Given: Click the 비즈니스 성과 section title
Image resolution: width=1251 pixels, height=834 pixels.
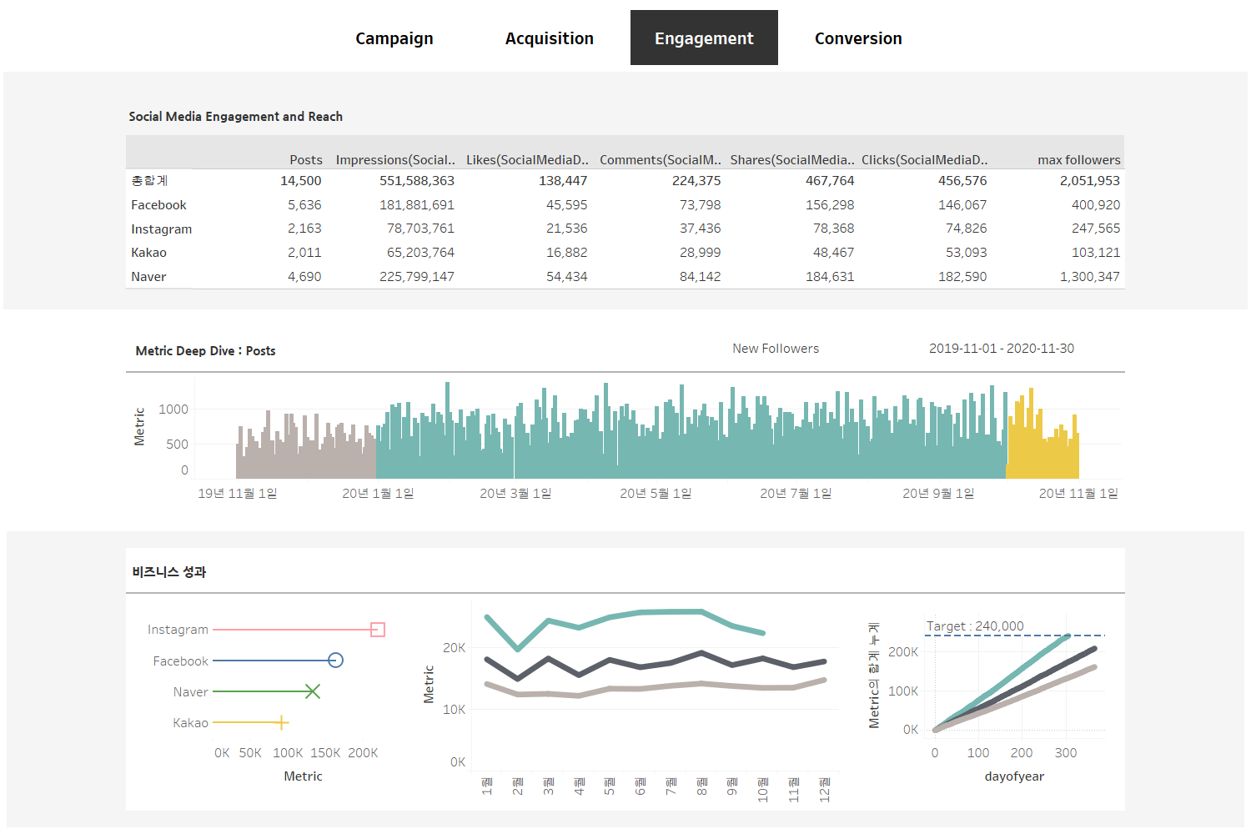Looking at the screenshot, I should pos(169,572).
